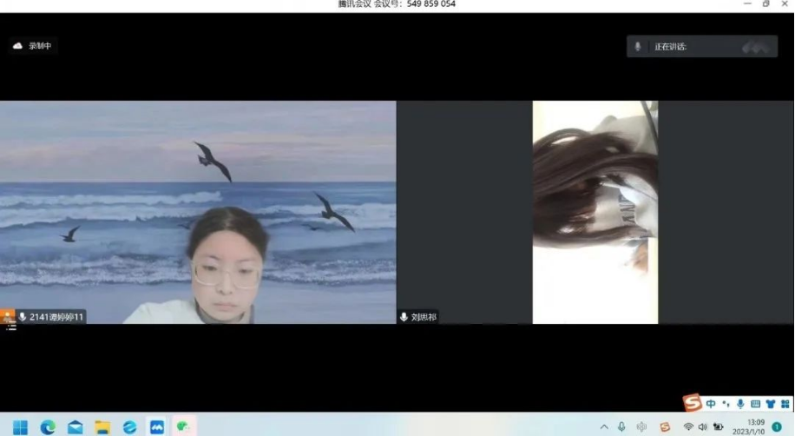
Task: Expand the hidden system tray icons chevron
Action: (x=604, y=426)
